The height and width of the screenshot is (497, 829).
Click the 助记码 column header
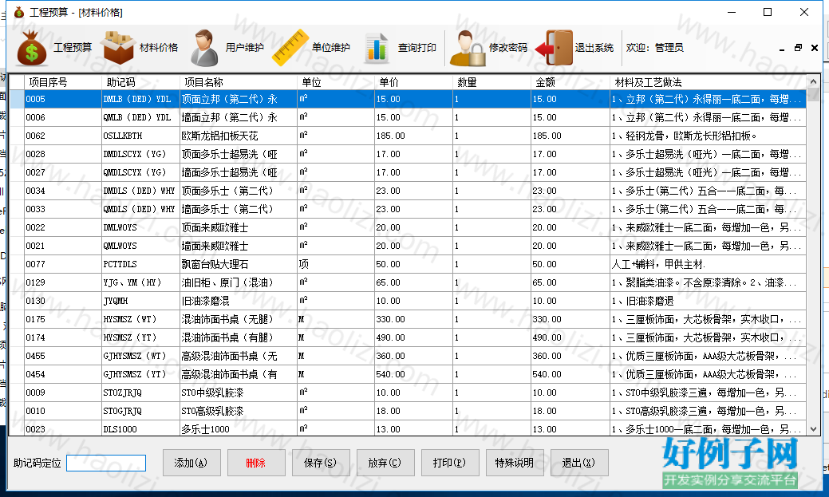pos(140,82)
